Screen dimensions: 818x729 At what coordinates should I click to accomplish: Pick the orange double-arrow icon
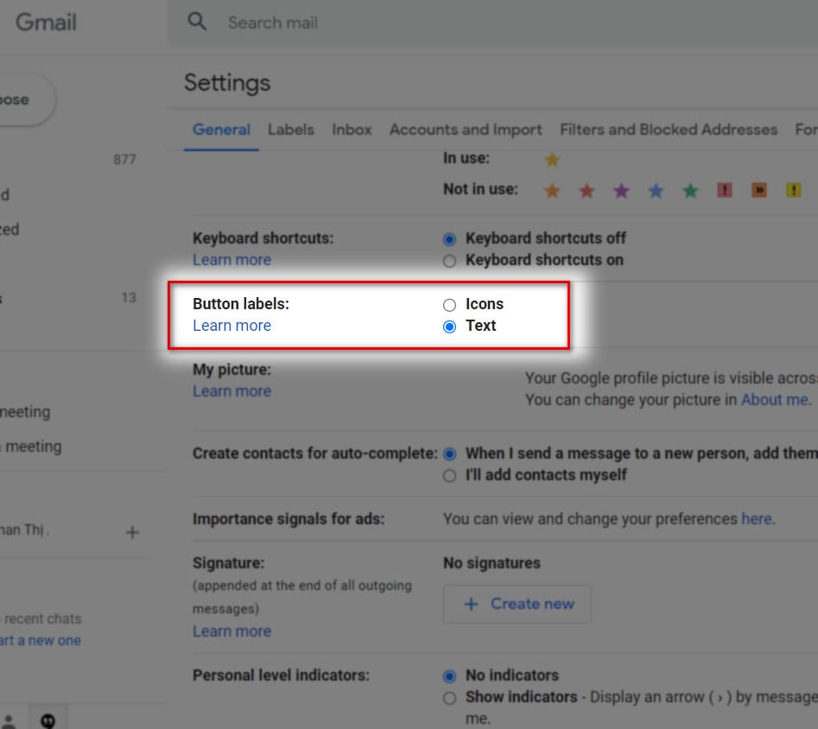(x=759, y=190)
